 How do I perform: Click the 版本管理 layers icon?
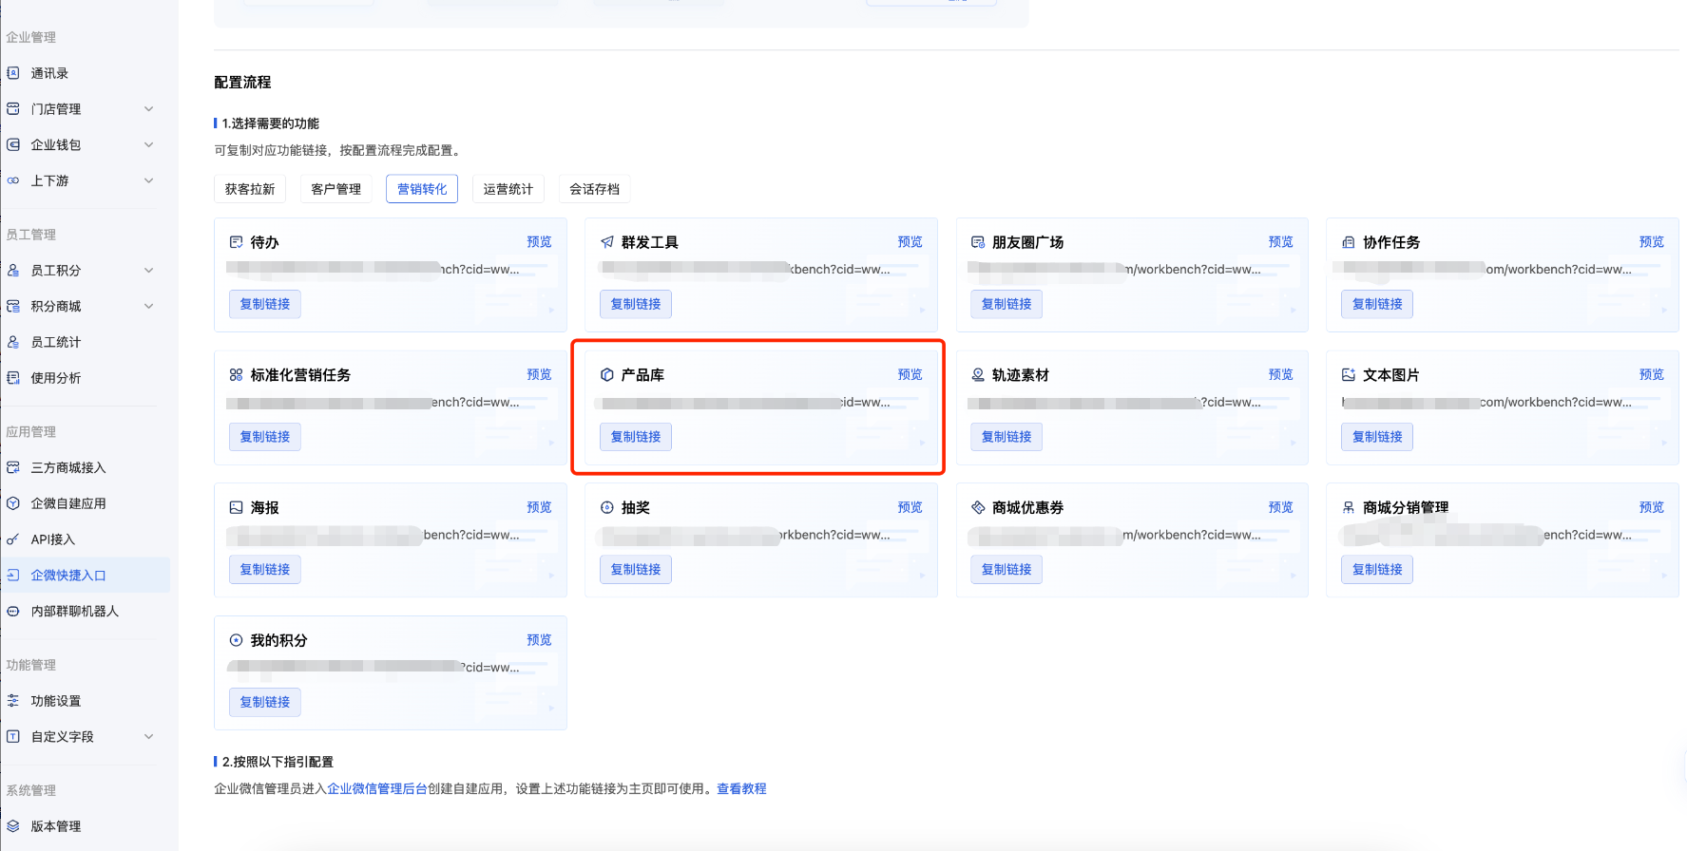click(13, 826)
